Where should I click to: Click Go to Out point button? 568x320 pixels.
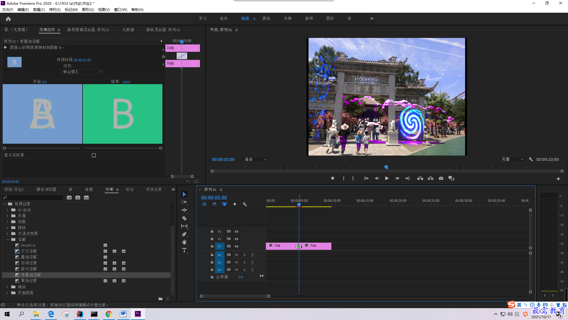[x=407, y=178]
